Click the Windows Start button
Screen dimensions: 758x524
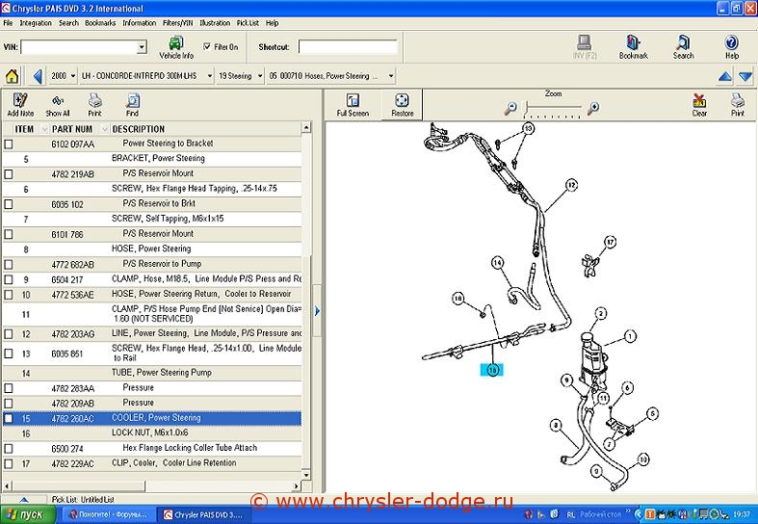[26, 514]
